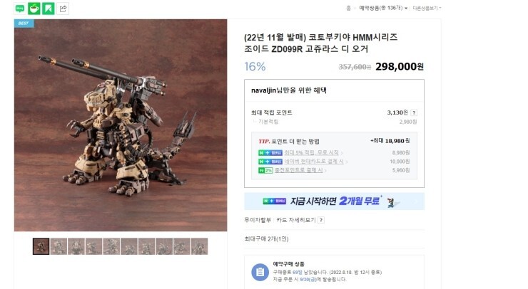Click the BEST badge on the product image
Viewport: 528px width, 289px height.
pyautogui.click(x=24, y=23)
